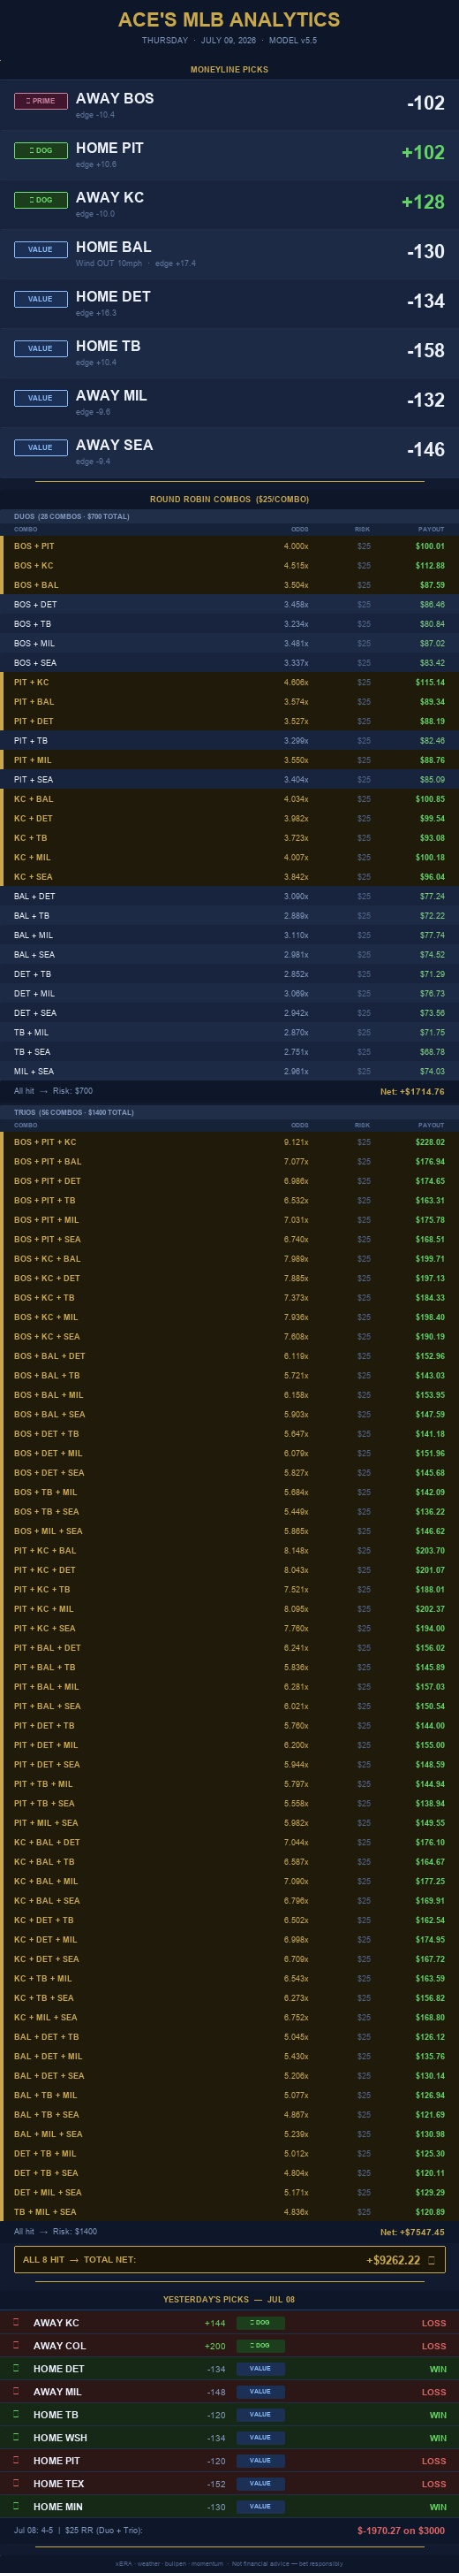Click the icon next to the $9262.22 total net
Viewport: 459px width, 2573px height.
(x=432, y=2259)
